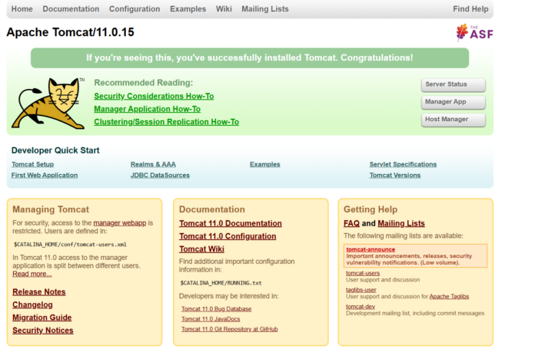
Task: Open Tomcat 11.0 JavaDocs link
Action: coord(211,319)
